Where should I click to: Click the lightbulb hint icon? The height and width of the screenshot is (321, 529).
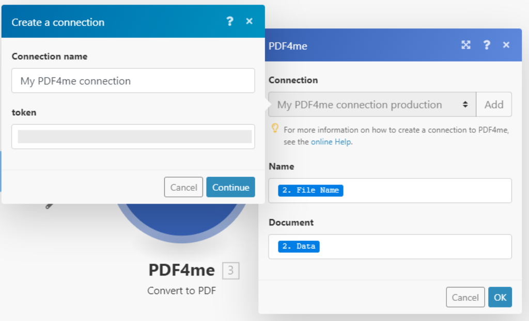pyautogui.click(x=275, y=128)
